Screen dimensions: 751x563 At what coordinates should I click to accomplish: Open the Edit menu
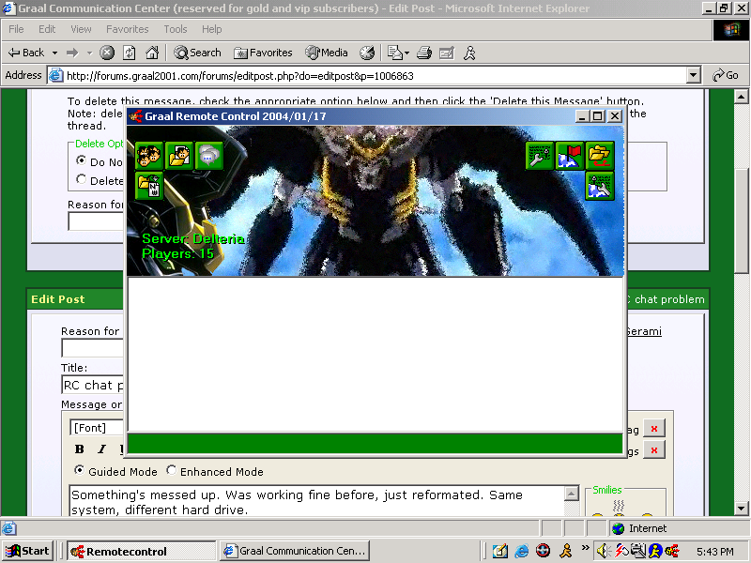(x=47, y=29)
